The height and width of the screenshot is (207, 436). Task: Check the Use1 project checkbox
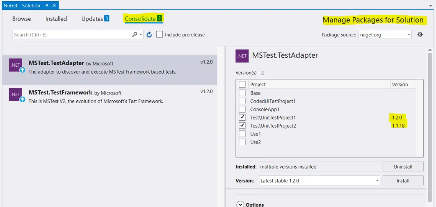[242, 134]
